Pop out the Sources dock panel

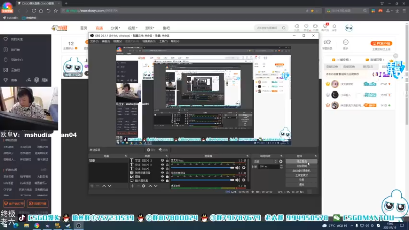(x=167, y=156)
